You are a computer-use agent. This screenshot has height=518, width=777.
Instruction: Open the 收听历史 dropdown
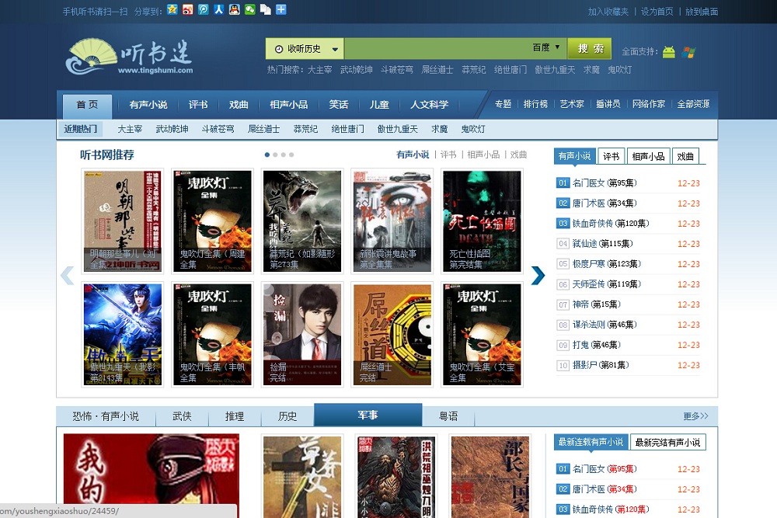pos(305,48)
